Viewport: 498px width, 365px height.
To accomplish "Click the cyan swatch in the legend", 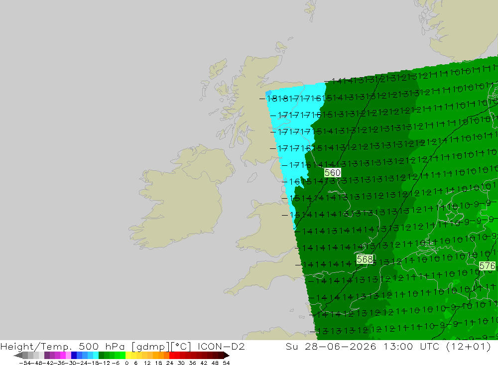I will tap(96, 355).
